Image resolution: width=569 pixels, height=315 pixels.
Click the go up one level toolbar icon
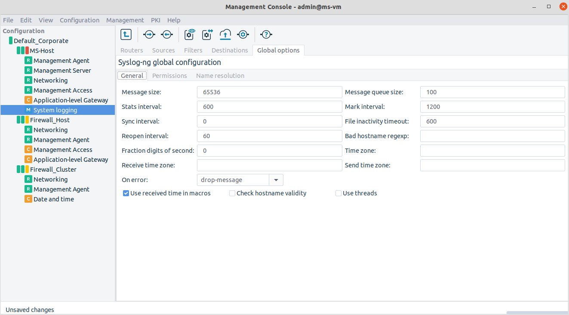click(x=126, y=34)
